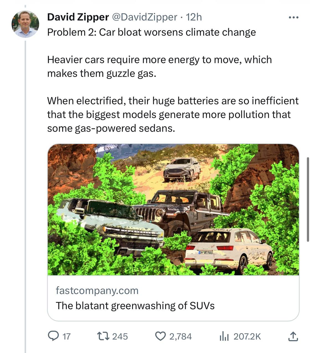Open view analytics bar chart icon
This screenshot has height=353, width=311.
(224, 336)
